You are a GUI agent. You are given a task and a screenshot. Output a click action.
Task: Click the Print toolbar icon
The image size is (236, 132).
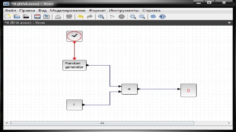tap(58, 16)
